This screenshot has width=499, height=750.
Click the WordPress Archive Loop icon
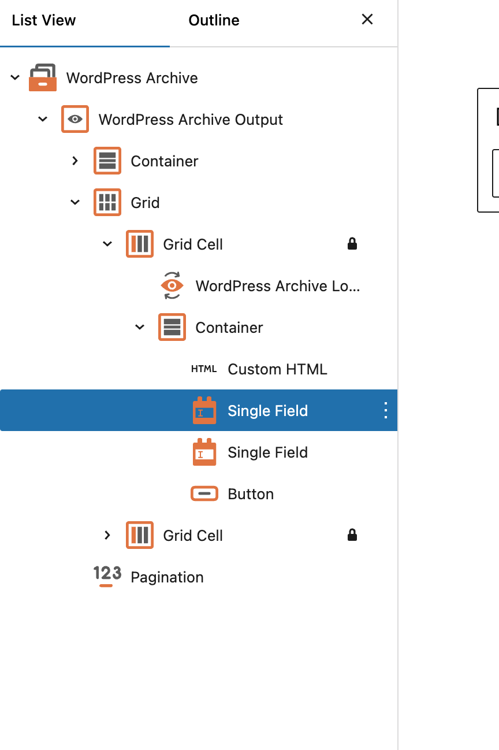pos(172,286)
